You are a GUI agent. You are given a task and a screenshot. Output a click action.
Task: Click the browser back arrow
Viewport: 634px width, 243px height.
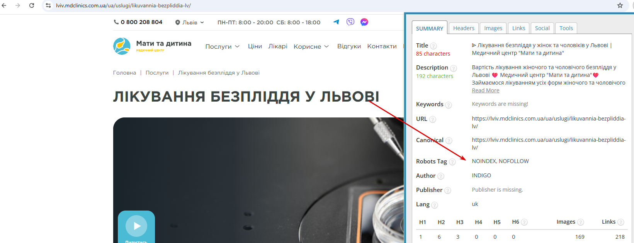[4, 5]
